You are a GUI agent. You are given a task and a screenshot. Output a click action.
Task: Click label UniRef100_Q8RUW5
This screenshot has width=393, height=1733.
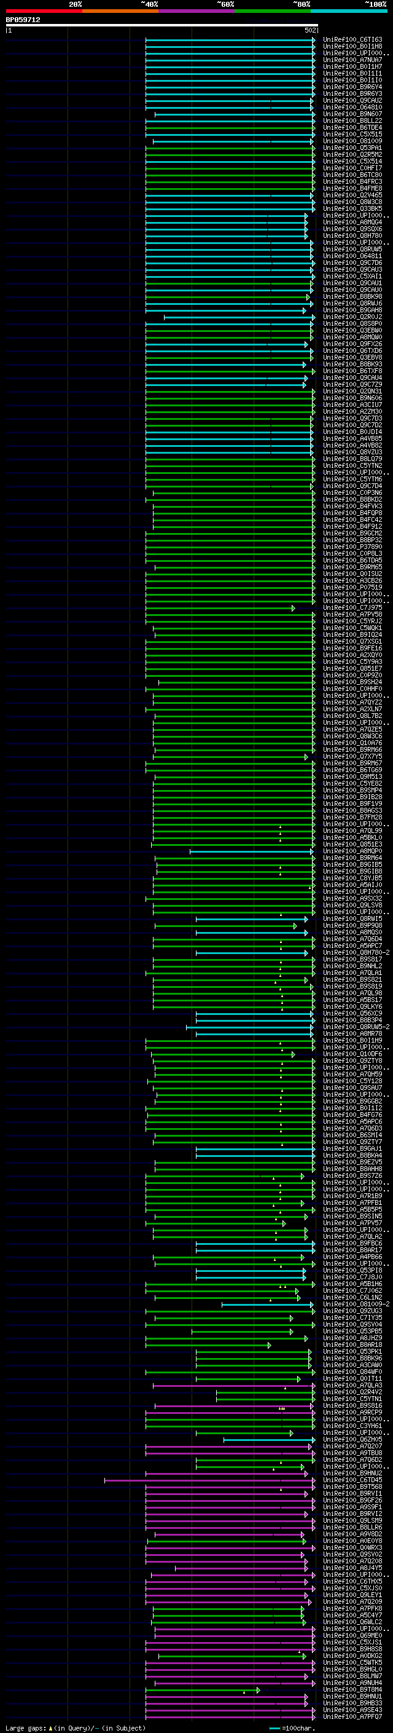[x=352, y=249]
